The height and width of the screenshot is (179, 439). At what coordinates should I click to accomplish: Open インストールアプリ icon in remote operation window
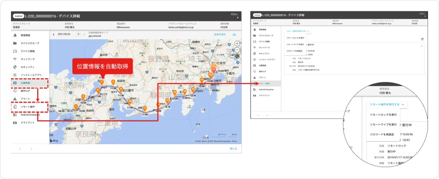pyautogui.click(x=255, y=59)
